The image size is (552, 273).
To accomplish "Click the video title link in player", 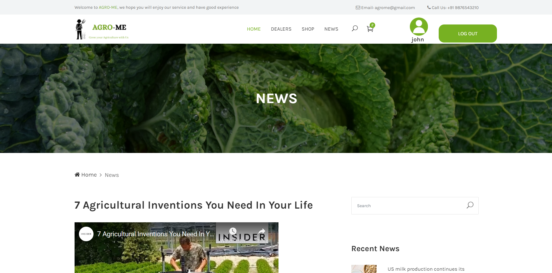I will click(155, 234).
